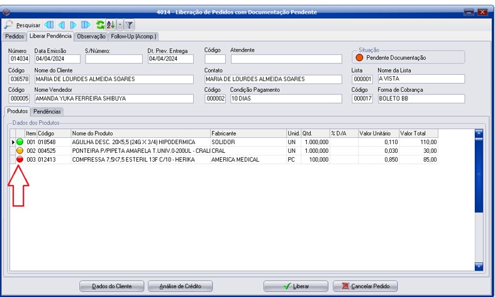Go to previous record arrow
Image resolution: width=495 pixels, height=297 pixels.
click(x=62, y=25)
